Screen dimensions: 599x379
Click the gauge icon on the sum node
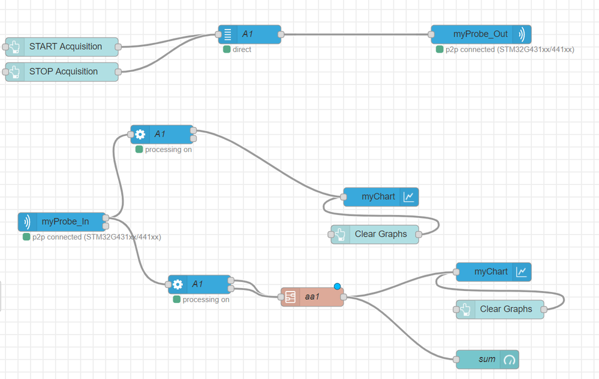click(x=509, y=360)
